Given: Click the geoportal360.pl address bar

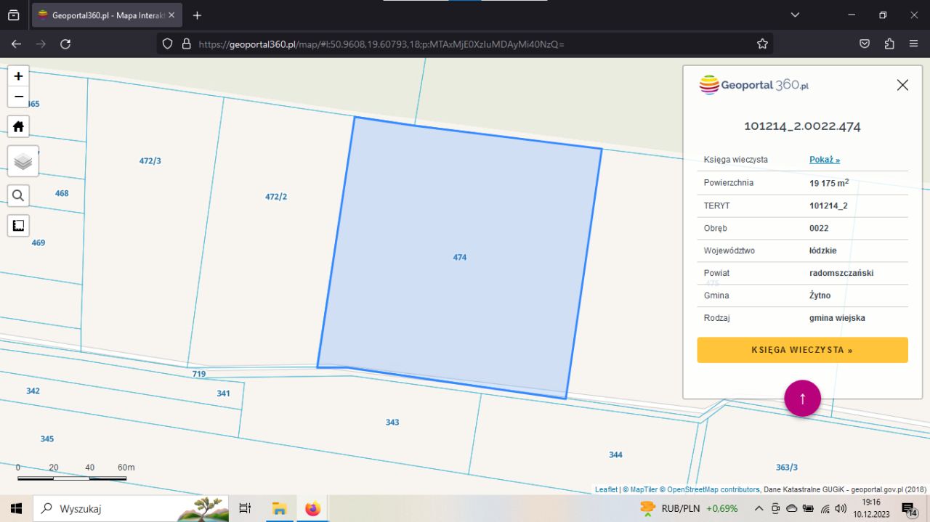Looking at the screenshot, I should 465,44.
